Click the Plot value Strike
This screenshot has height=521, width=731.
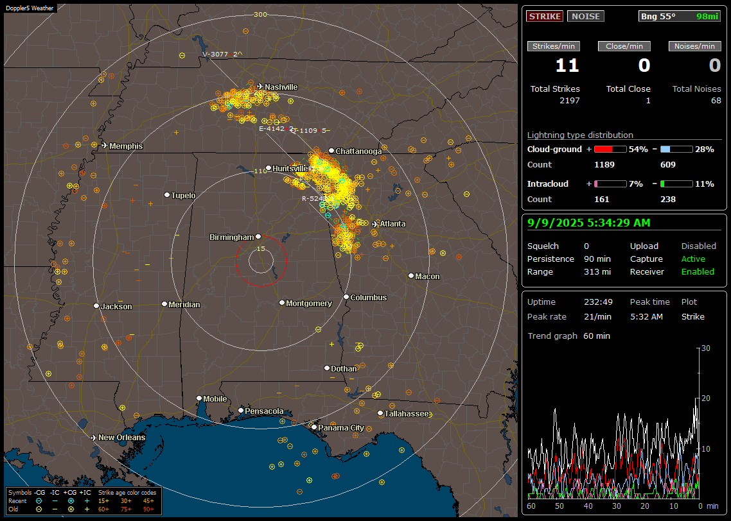point(692,316)
